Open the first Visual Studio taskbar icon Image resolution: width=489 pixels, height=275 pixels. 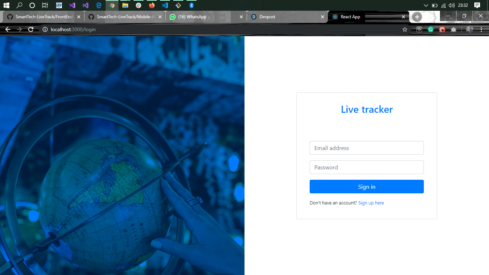[x=72, y=5]
